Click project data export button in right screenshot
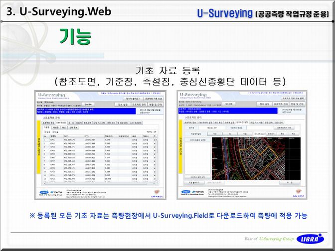The image size is (335, 251). [293, 99]
